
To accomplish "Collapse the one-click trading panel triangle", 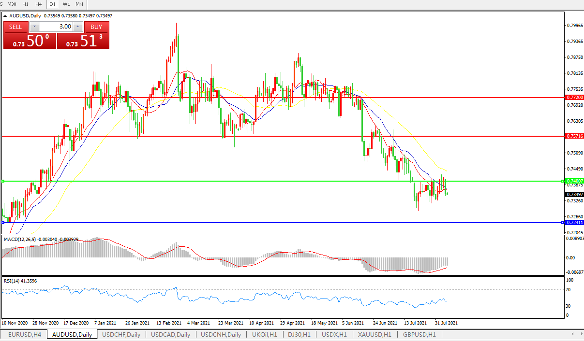I will coord(5,16).
